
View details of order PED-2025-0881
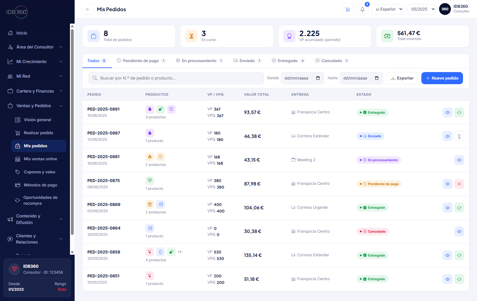point(459,160)
